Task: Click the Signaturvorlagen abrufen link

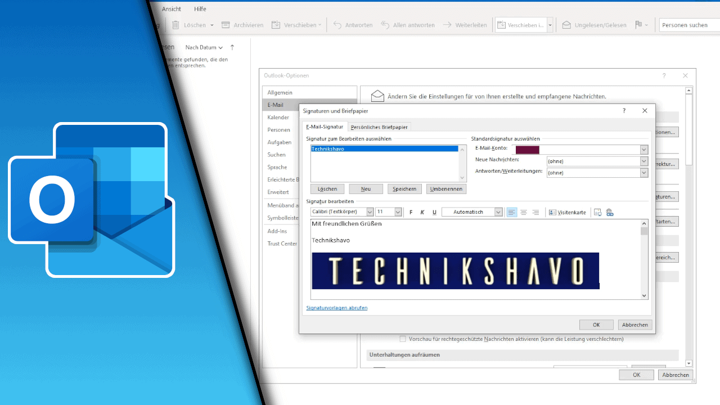Action: (x=337, y=308)
